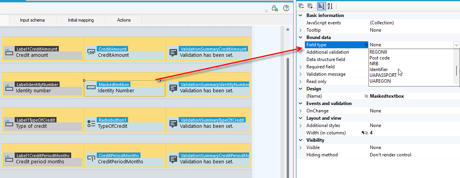460x178 pixels.
Task: Expand the Additional styles property
Action: pos(300,125)
